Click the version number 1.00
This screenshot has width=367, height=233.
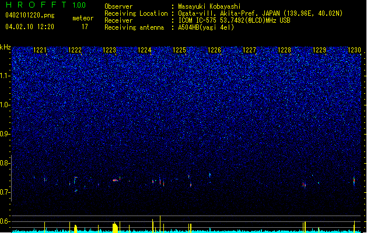coord(79,5)
